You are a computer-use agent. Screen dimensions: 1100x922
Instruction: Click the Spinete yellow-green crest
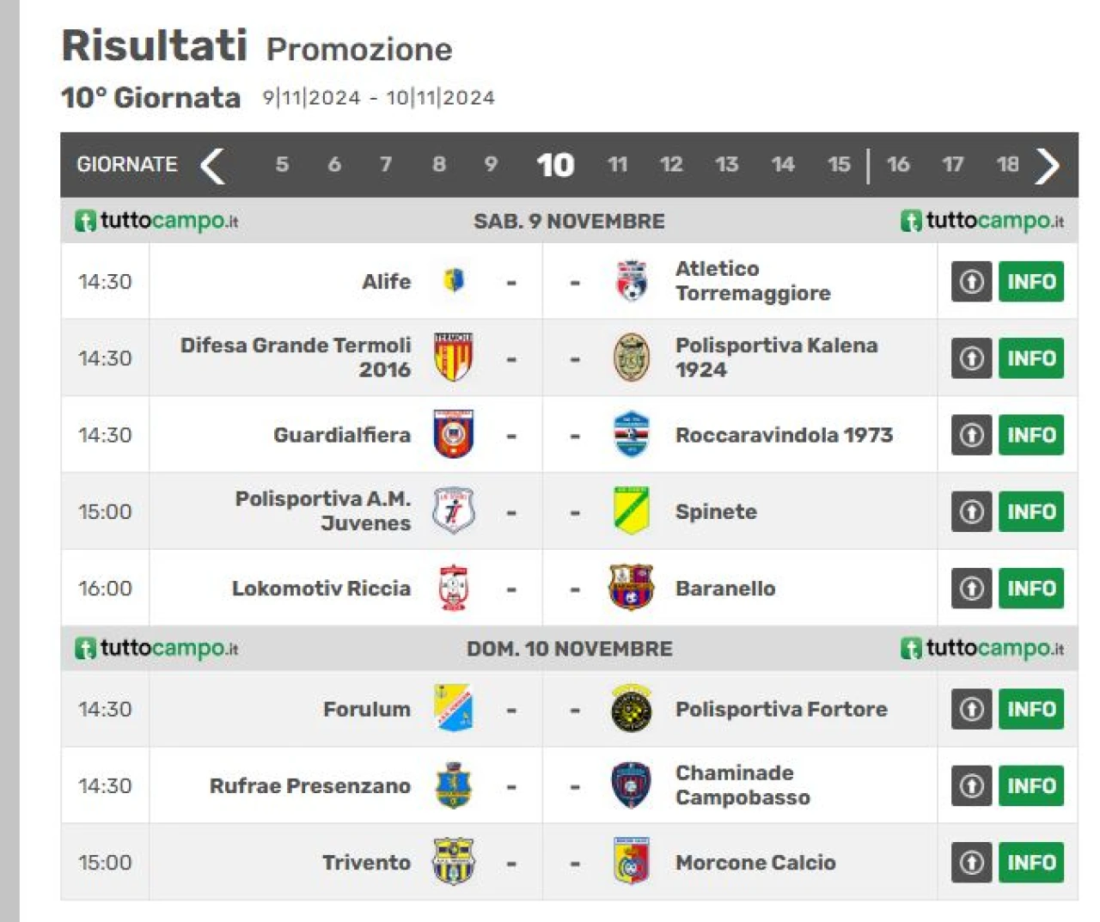(631, 510)
